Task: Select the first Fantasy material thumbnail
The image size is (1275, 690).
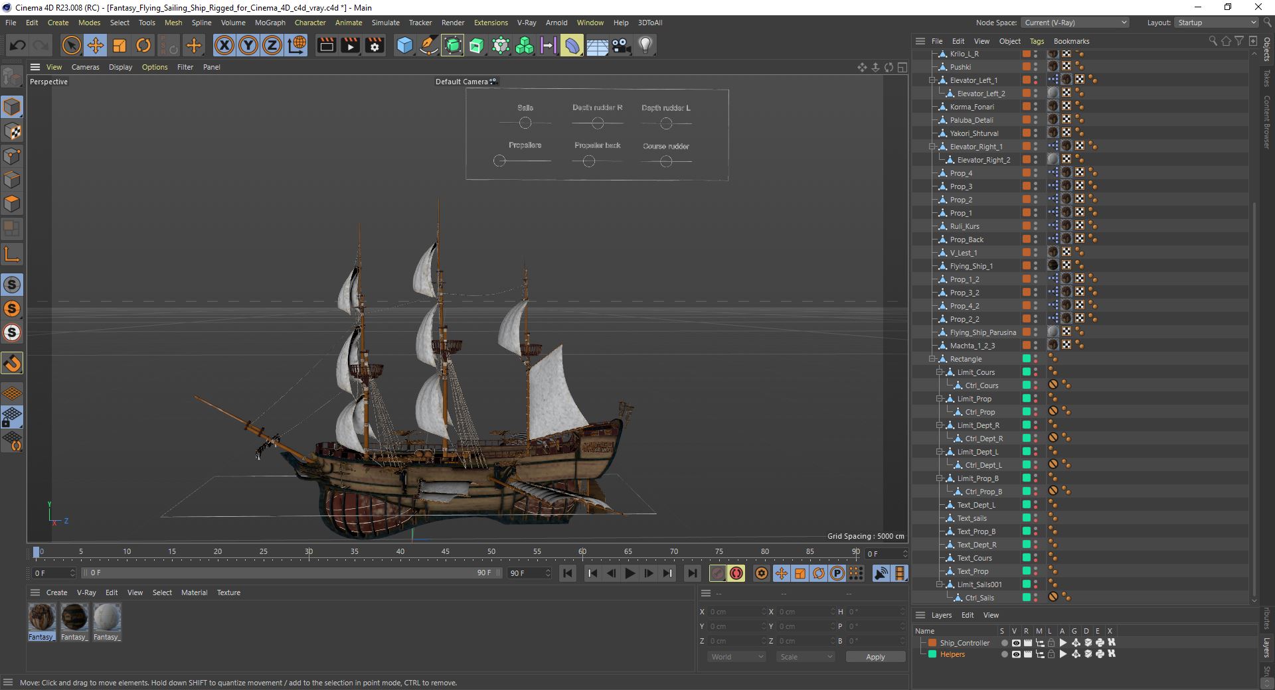Action: [41, 617]
